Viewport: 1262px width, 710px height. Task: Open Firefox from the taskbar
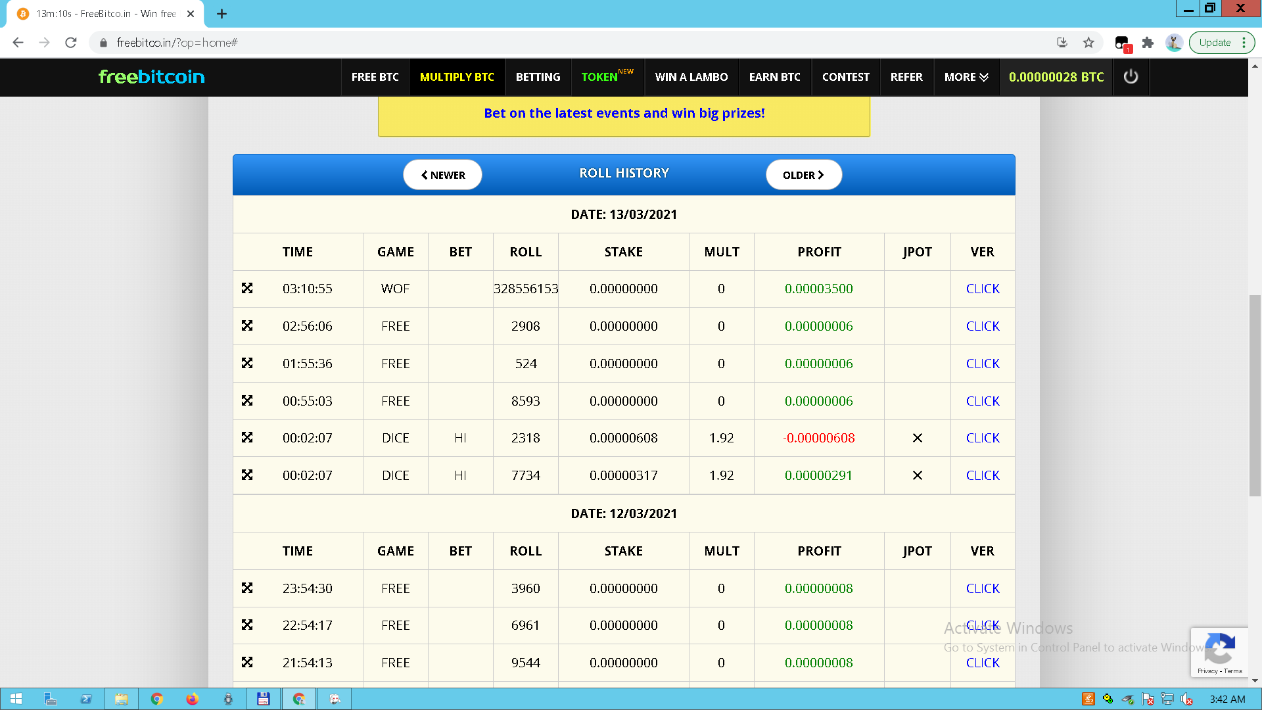pyautogui.click(x=192, y=699)
